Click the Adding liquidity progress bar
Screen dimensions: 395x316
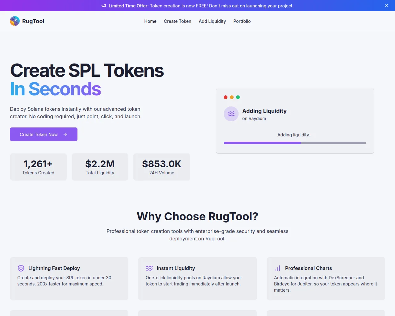tap(295, 143)
